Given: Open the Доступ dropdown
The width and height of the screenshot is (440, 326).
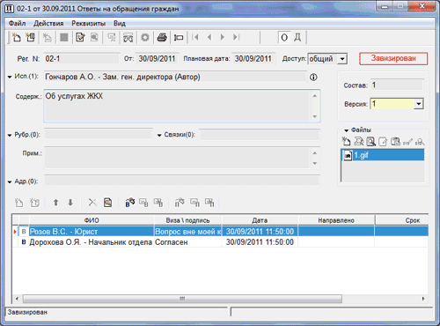Looking at the screenshot, I should (x=342, y=59).
